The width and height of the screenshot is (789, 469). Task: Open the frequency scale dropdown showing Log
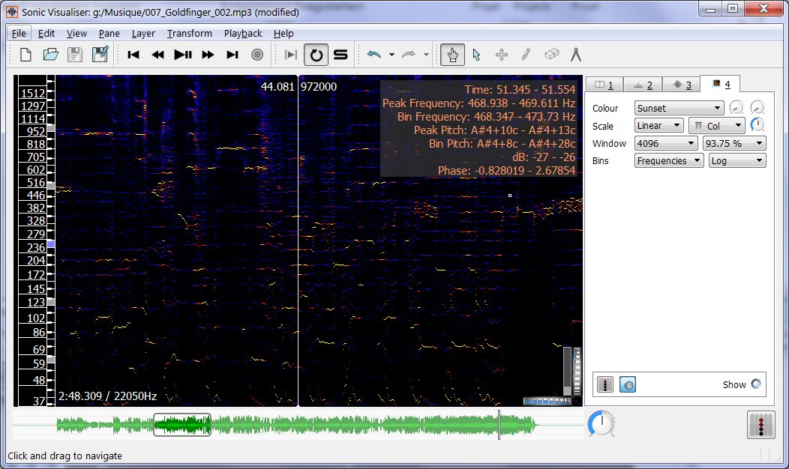[x=737, y=161]
